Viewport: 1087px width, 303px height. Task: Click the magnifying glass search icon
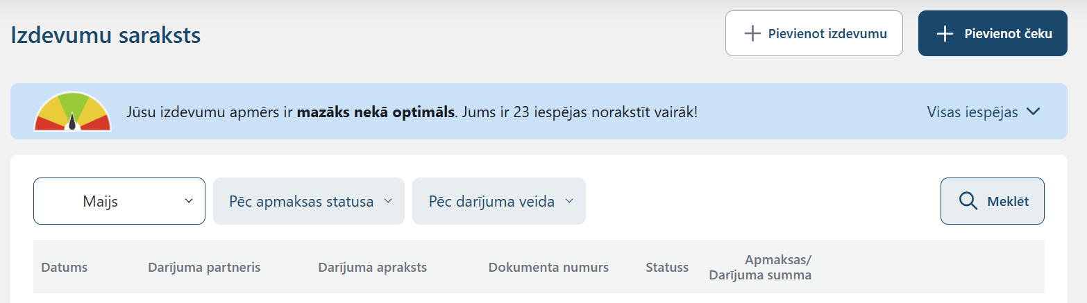968,201
